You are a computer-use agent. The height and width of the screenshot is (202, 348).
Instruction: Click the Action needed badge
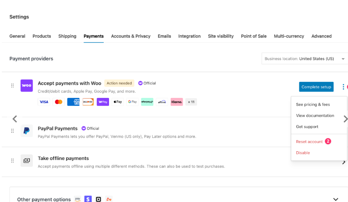pyautogui.click(x=119, y=83)
